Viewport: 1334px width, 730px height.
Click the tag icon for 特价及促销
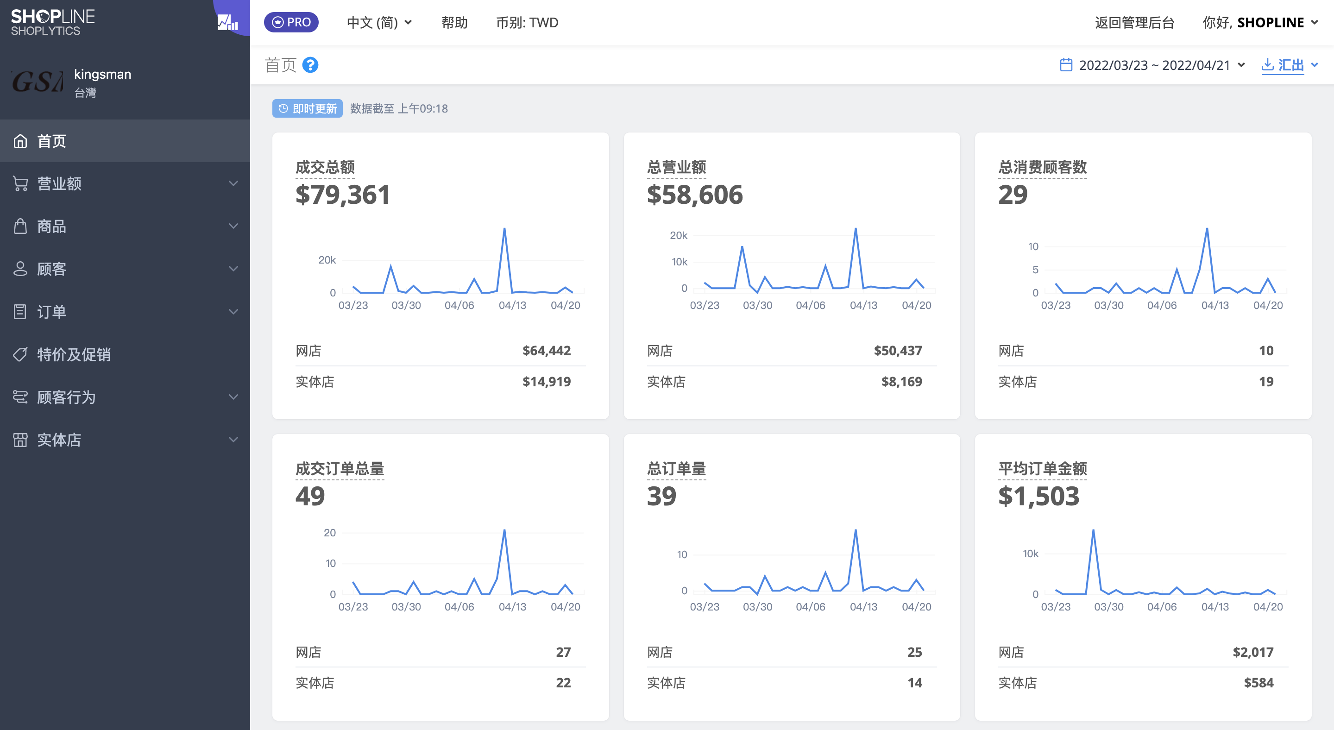coord(20,354)
